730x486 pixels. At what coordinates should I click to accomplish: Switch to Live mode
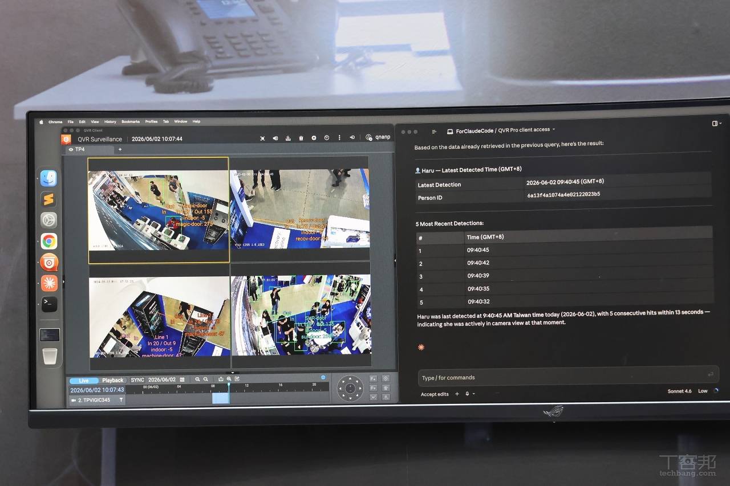84,381
